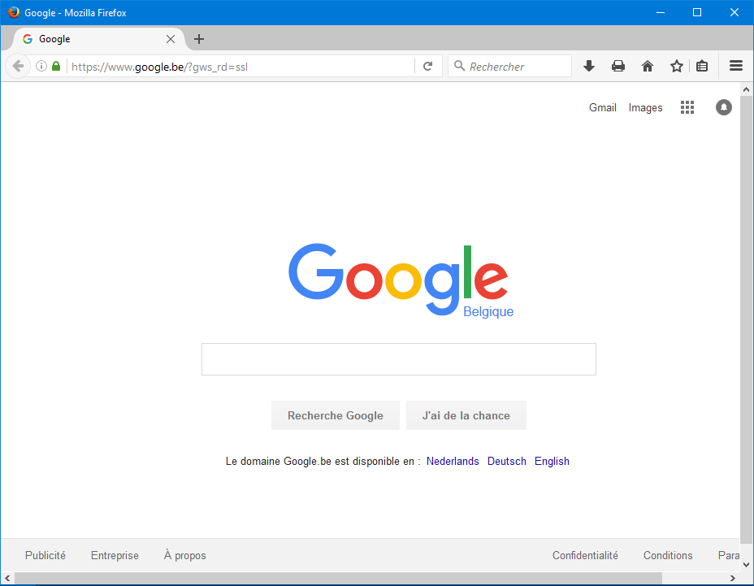
Task: Click the horizontal scrollbar thumb
Action: coord(338,579)
